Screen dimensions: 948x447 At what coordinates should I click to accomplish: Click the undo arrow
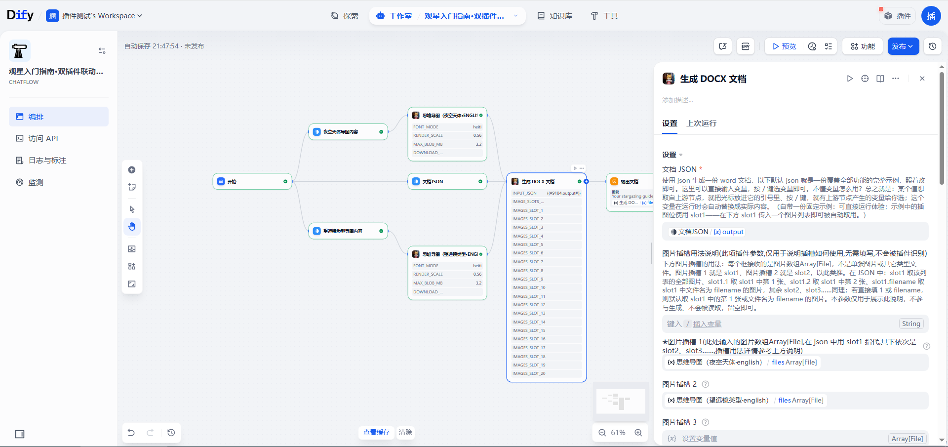(x=131, y=433)
